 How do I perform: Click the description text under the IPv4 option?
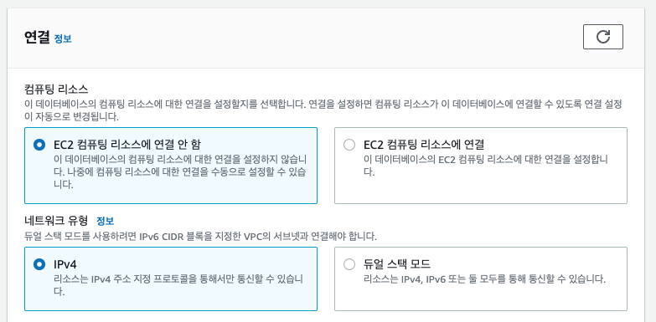[178, 285]
